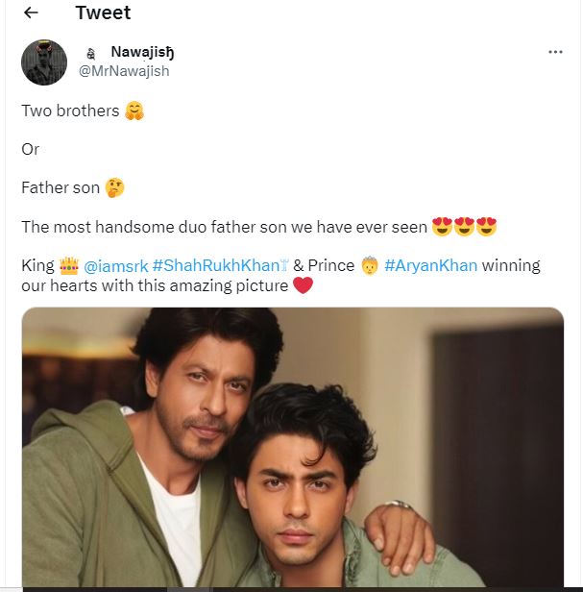Open the author's profile avatar

(x=44, y=62)
